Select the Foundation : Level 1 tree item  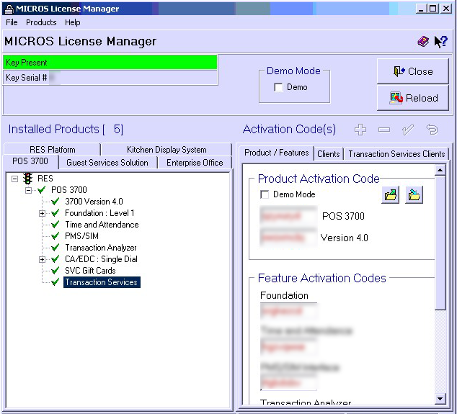(x=99, y=213)
